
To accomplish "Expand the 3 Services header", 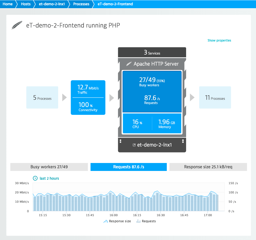I will tap(152, 52).
